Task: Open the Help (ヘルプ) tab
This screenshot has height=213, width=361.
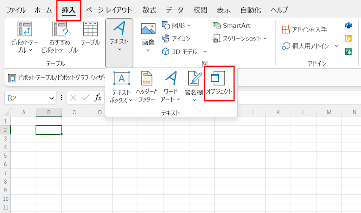Action: tap(279, 10)
